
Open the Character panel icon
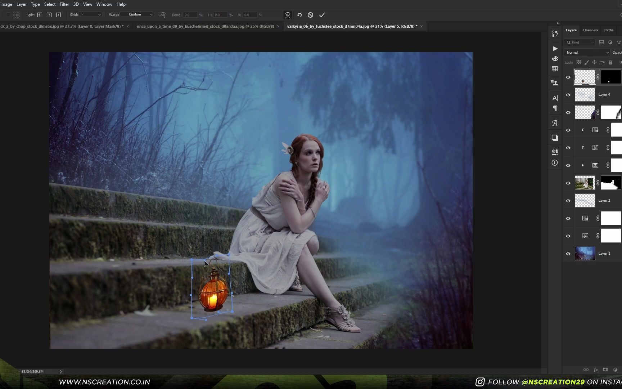click(555, 98)
